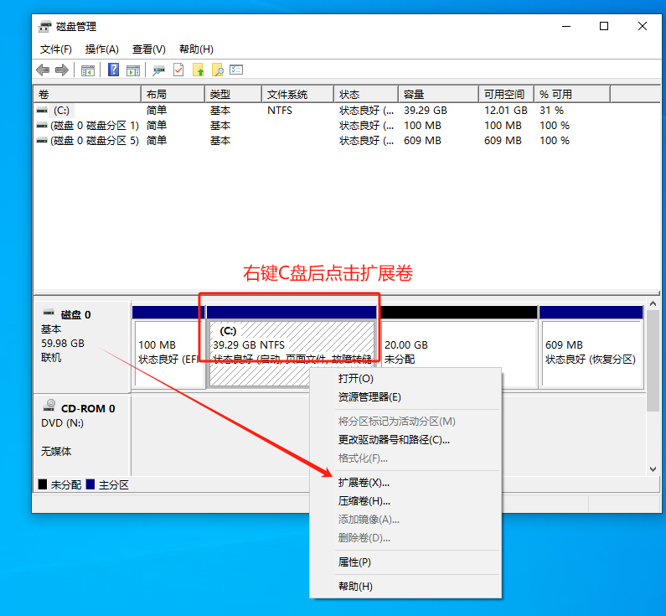666x616 pixels.
Task: Sort by the 布局 column header
Action: [x=173, y=95]
